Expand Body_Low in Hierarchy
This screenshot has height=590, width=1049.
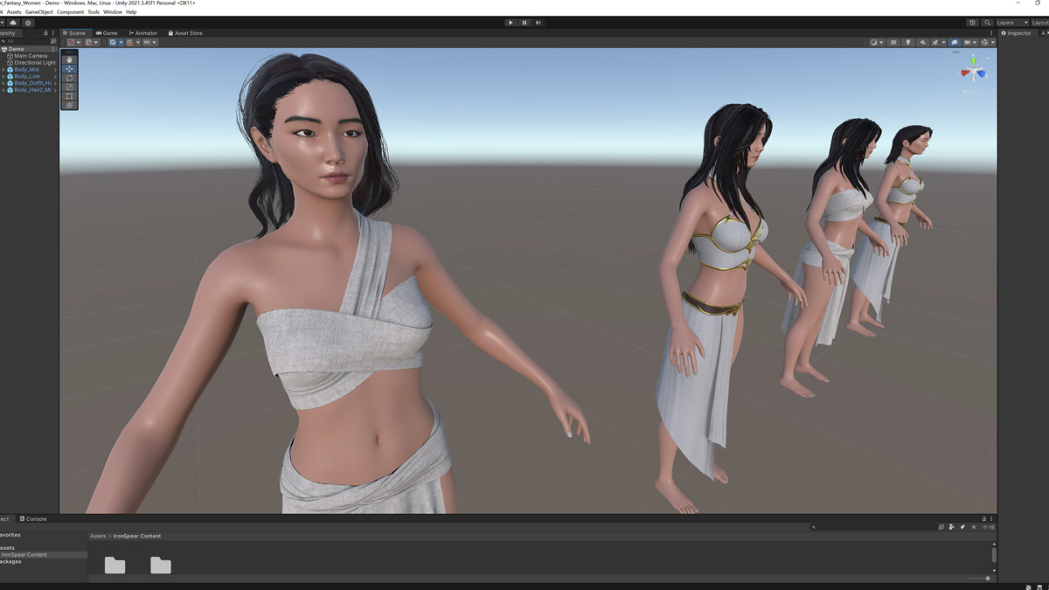click(x=3, y=76)
